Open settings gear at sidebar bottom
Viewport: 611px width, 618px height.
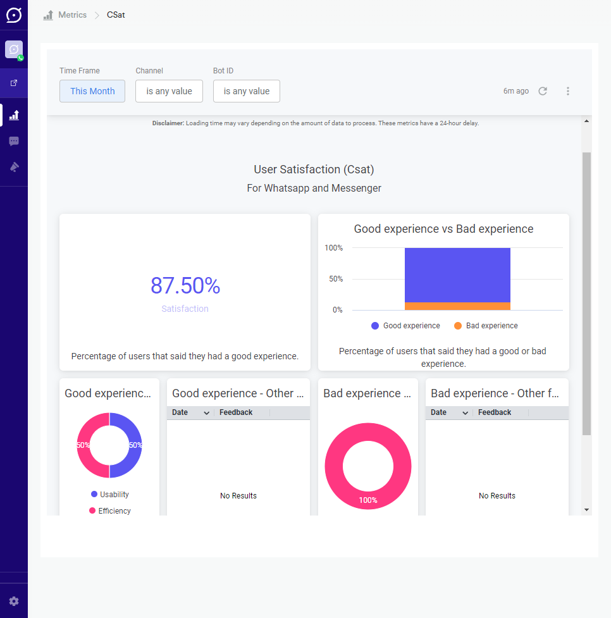click(14, 601)
